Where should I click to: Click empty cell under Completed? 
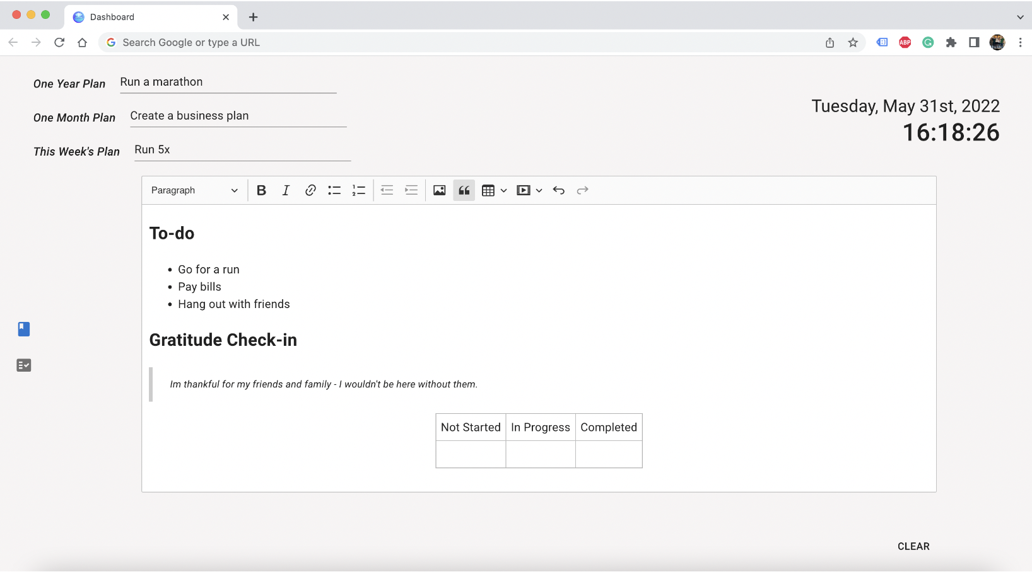point(609,454)
